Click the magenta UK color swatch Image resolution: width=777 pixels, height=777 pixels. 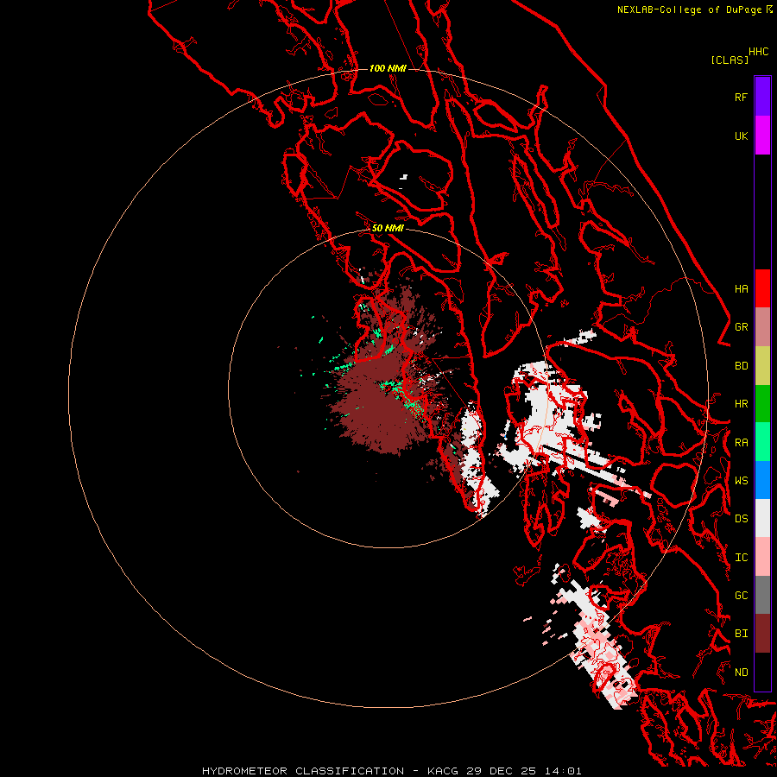(x=762, y=135)
